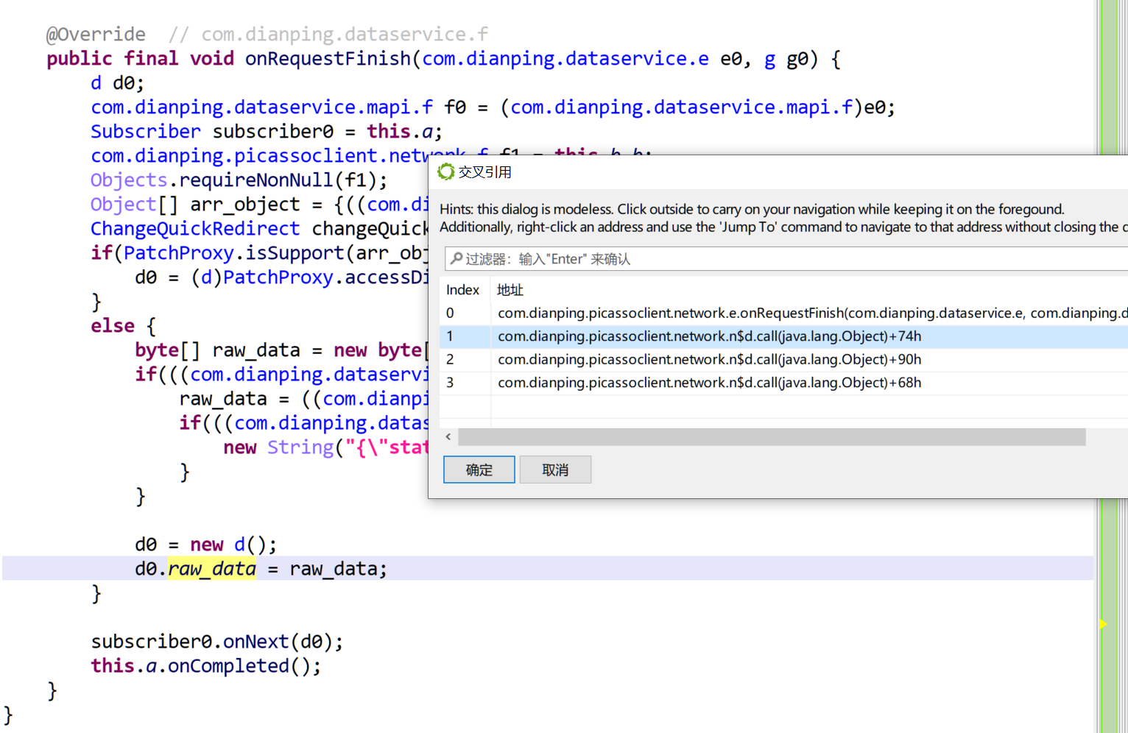The height and width of the screenshot is (733, 1128).
Task: Click the onRequestFinish method name
Action: (328, 59)
